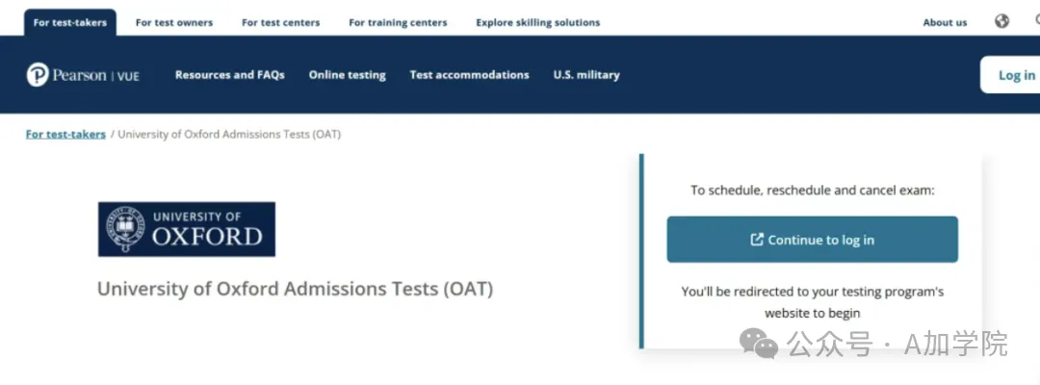1040x385 pixels.
Task: Click the WeChat bubble watermark icon
Action: pyautogui.click(x=759, y=344)
